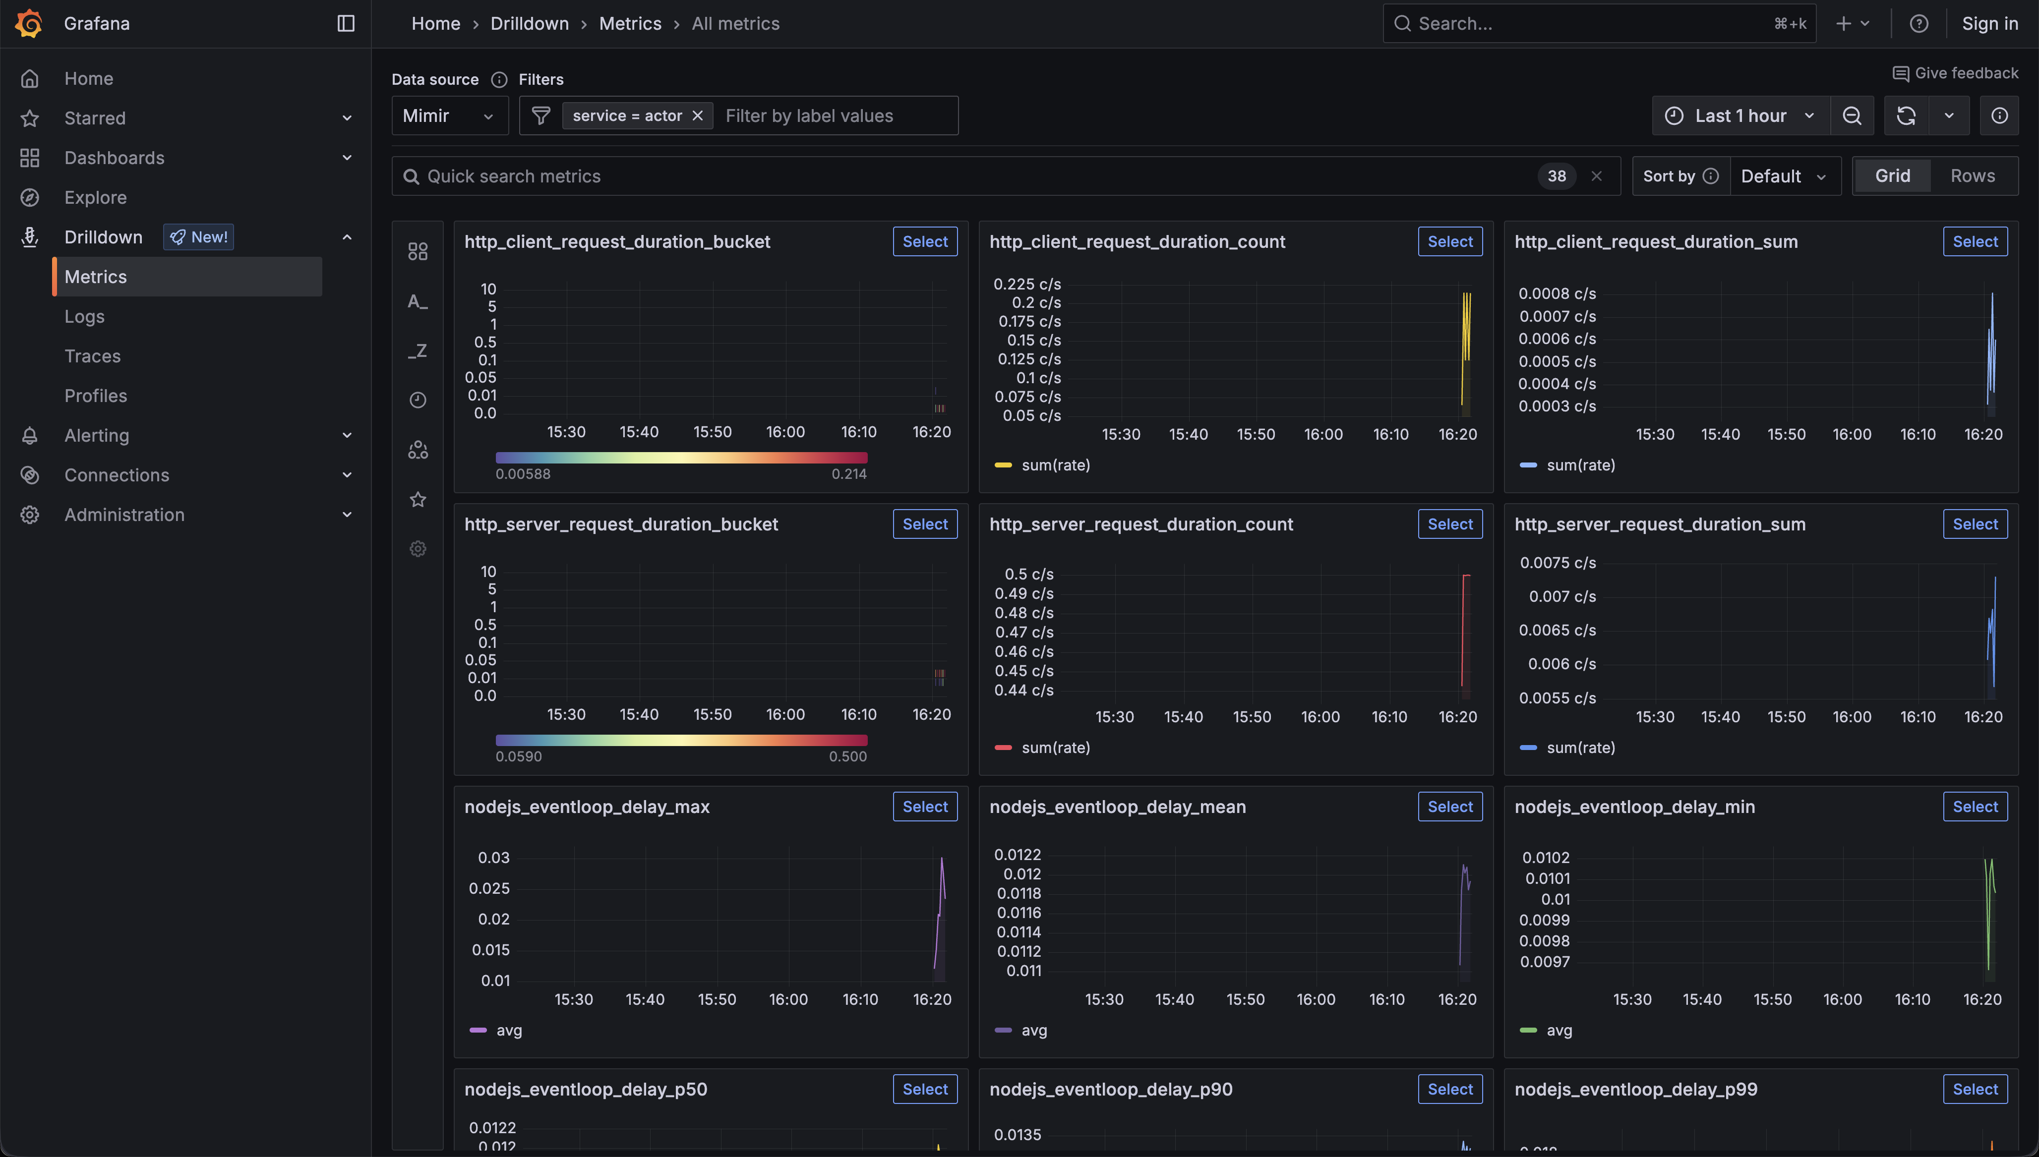
Task: Click the Grafana logo in the top left
Action: (x=29, y=23)
